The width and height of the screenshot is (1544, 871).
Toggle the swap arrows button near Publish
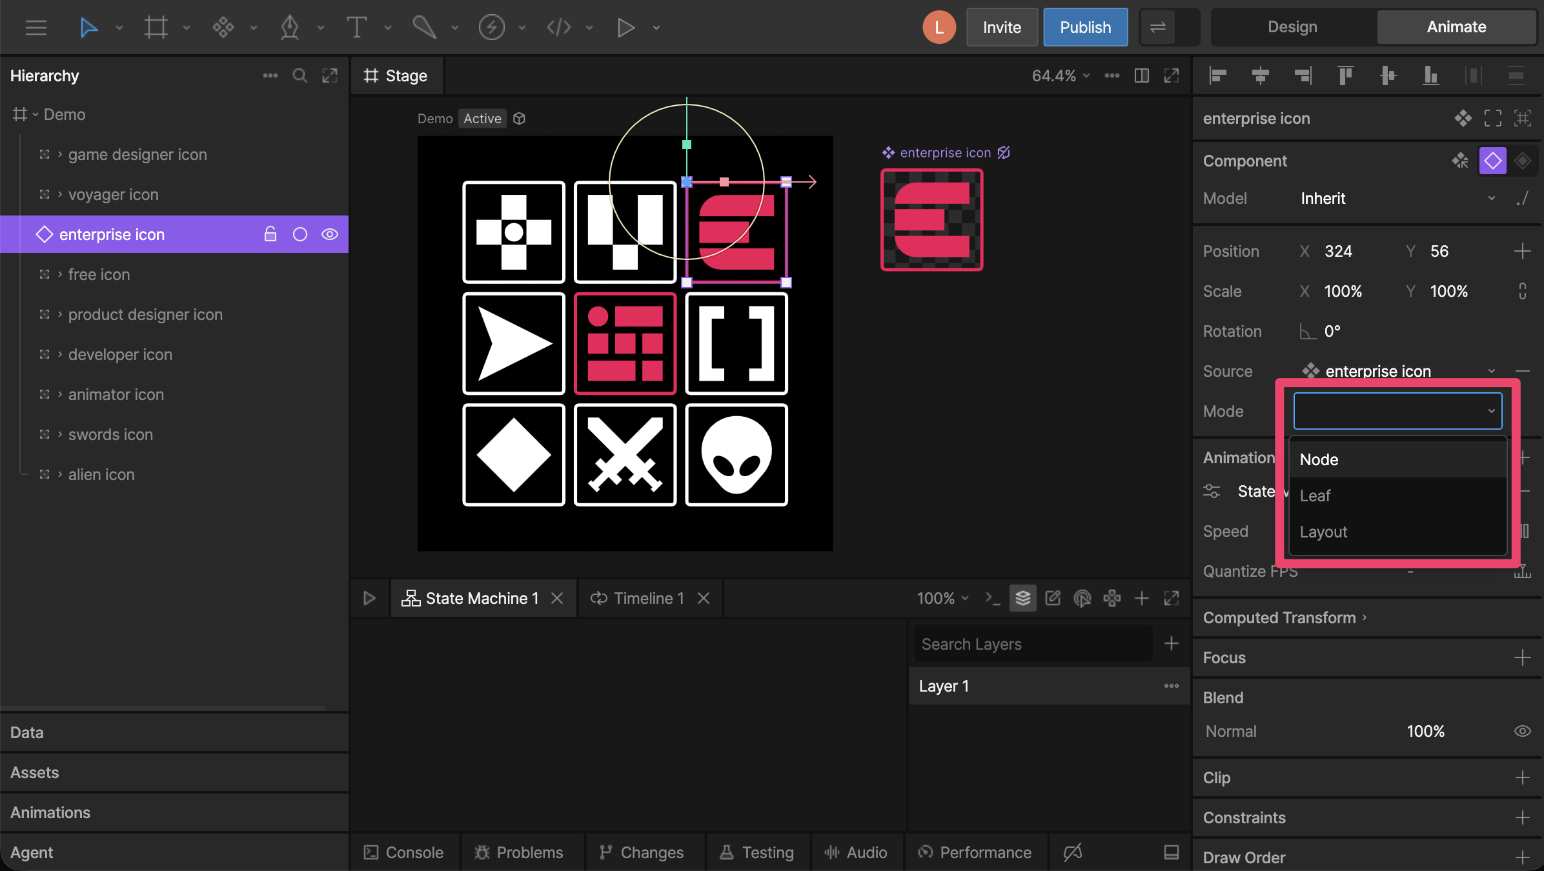(1157, 28)
